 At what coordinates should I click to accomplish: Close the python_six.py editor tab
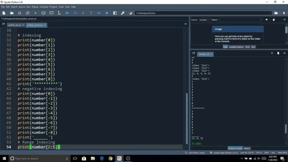[x=23, y=25]
